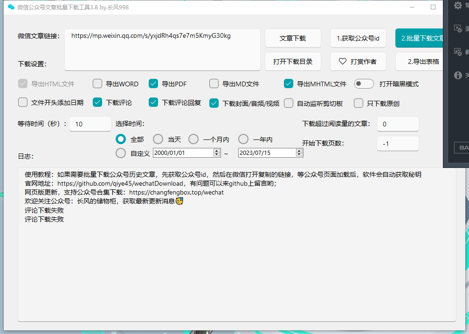Decrement the 2023/07/15 end date down arrow
This screenshot has width=469, height=334.
point(299,154)
